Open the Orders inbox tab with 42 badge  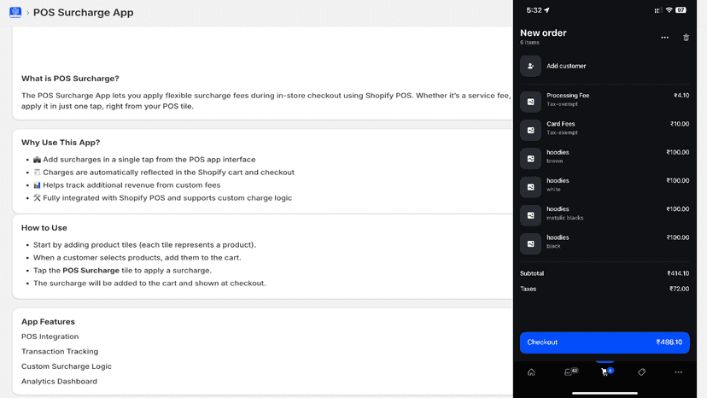(571, 372)
